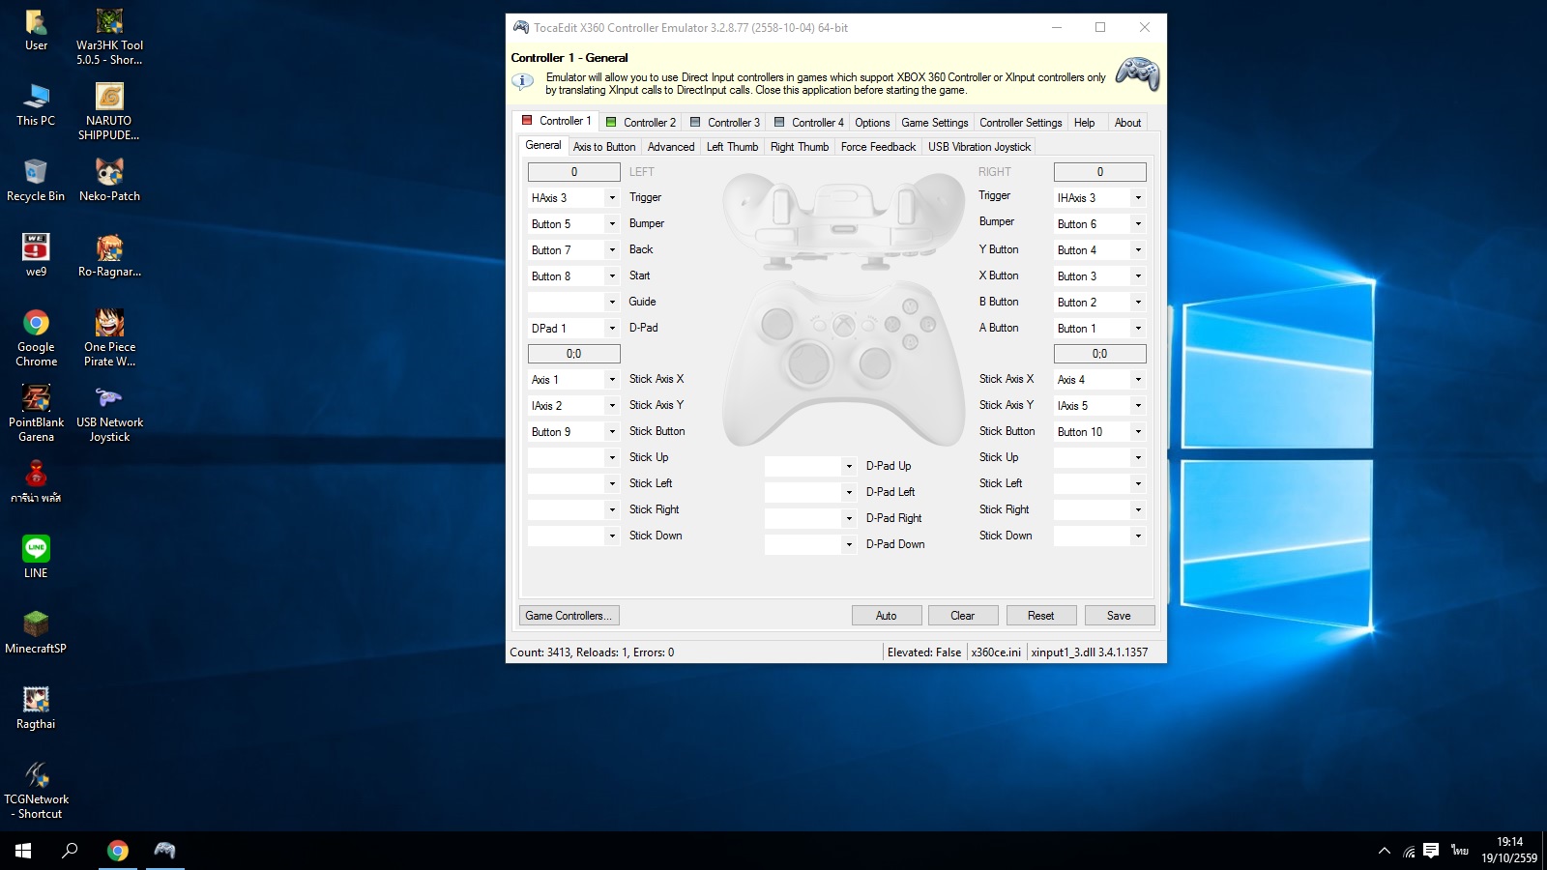
Task: Click the Clear button
Action: (x=963, y=616)
